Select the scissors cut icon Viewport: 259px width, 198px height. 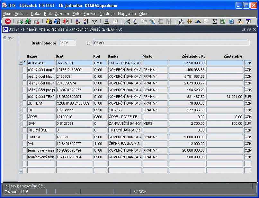[127, 21]
